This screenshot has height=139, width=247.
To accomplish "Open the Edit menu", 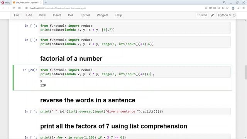I will pyautogui.click(x=29, y=15).
